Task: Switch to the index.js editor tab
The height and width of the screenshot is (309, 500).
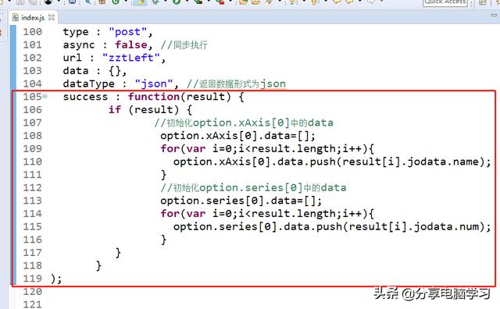Action: point(33,17)
